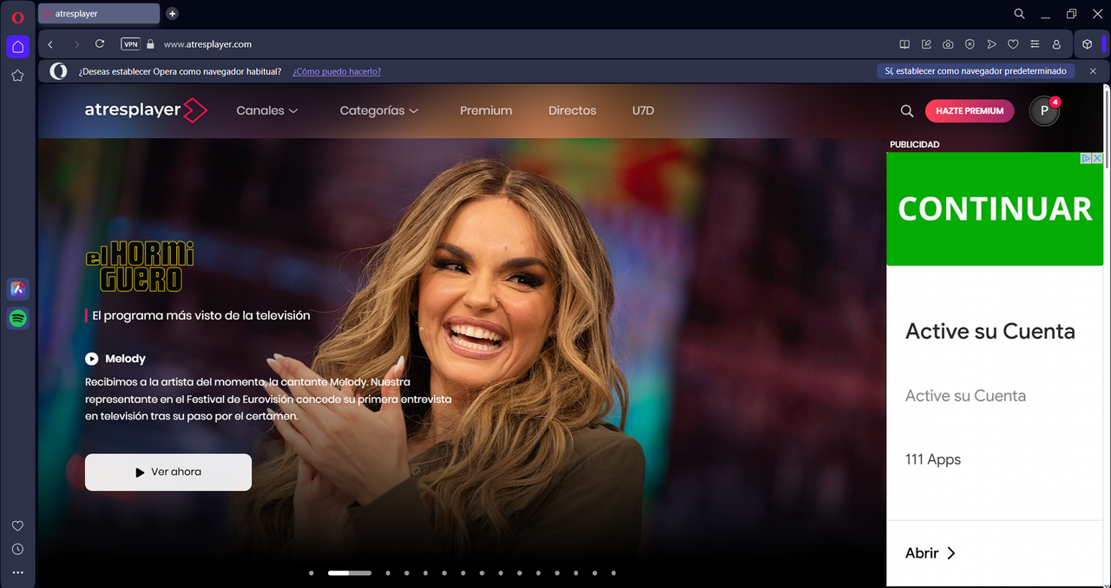Click the HAZTE PREMIUM button
This screenshot has height=588, width=1111.
[970, 110]
